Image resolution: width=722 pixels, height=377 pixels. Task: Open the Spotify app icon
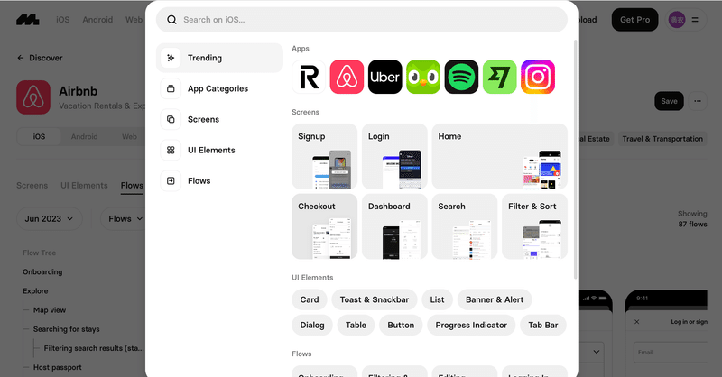pos(461,77)
